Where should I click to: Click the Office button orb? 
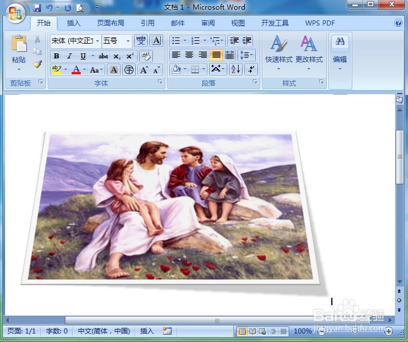point(15,13)
